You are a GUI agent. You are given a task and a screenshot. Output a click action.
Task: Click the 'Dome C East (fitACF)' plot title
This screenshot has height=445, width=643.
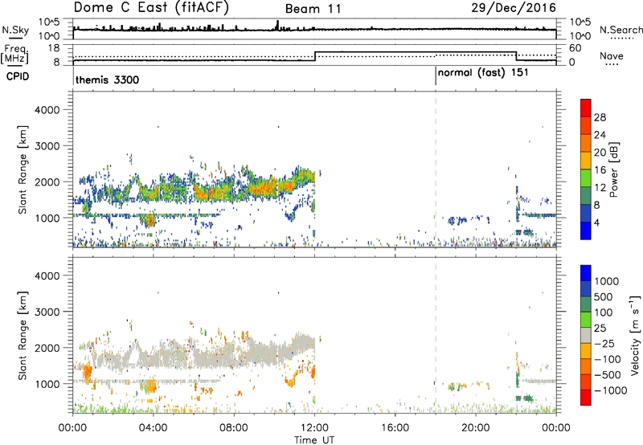pyautogui.click(x=151, y=8)
